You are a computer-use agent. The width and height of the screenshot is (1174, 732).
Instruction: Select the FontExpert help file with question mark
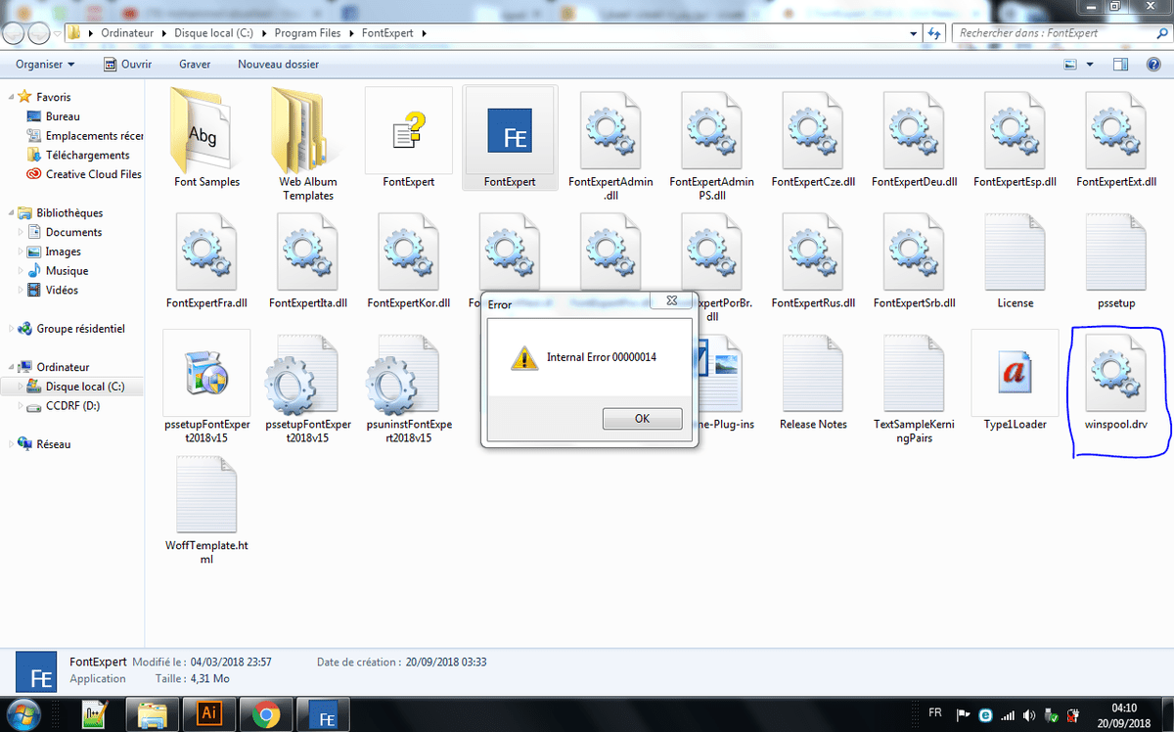pyautogui.click(x=409, y=137)
